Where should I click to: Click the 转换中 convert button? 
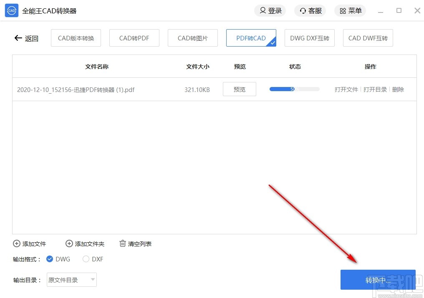click(378, 280)
